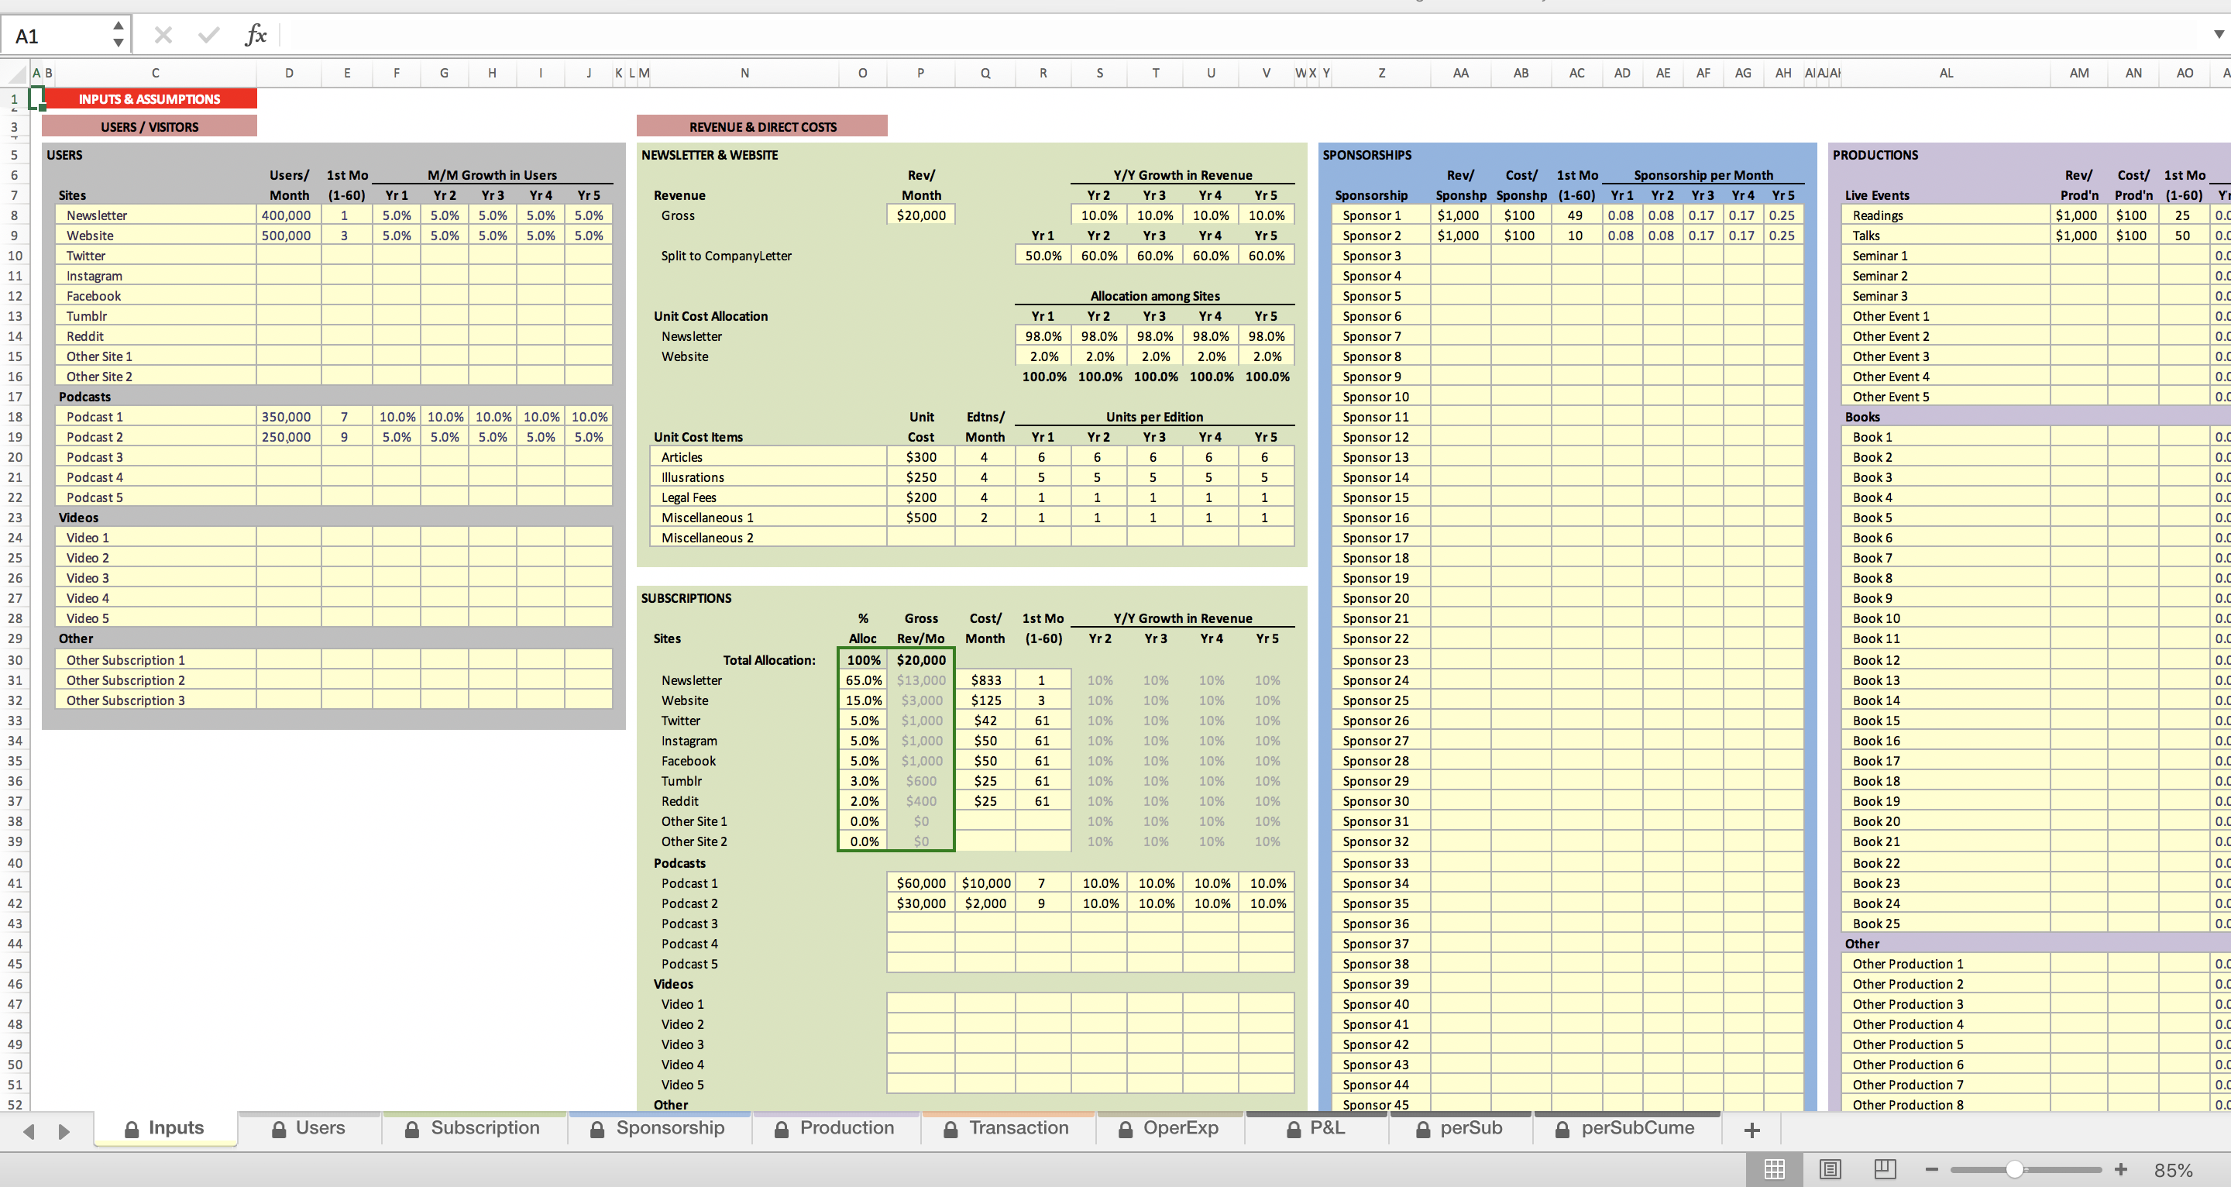Click the Name Box showing A1

(57, 36)
